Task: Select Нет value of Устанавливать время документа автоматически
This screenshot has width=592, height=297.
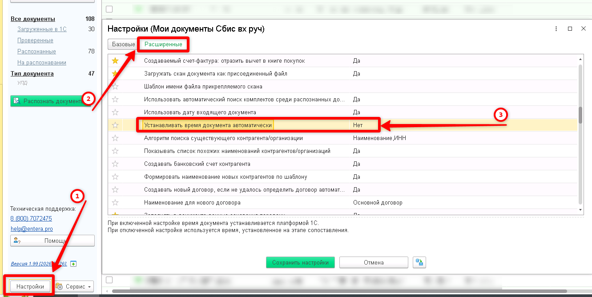Action: pyautogui.click(x=358, y=125)
